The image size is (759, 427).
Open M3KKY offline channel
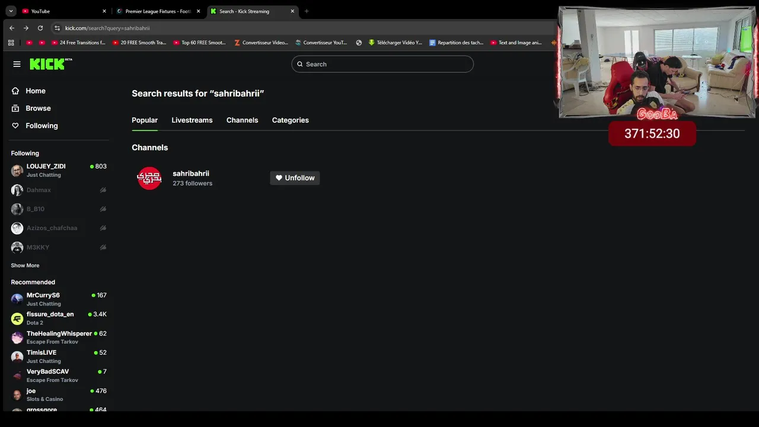click(59, 247)
